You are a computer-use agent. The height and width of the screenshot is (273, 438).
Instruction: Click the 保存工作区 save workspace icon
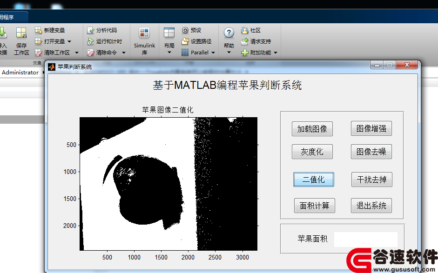click(x=21, y=33)
